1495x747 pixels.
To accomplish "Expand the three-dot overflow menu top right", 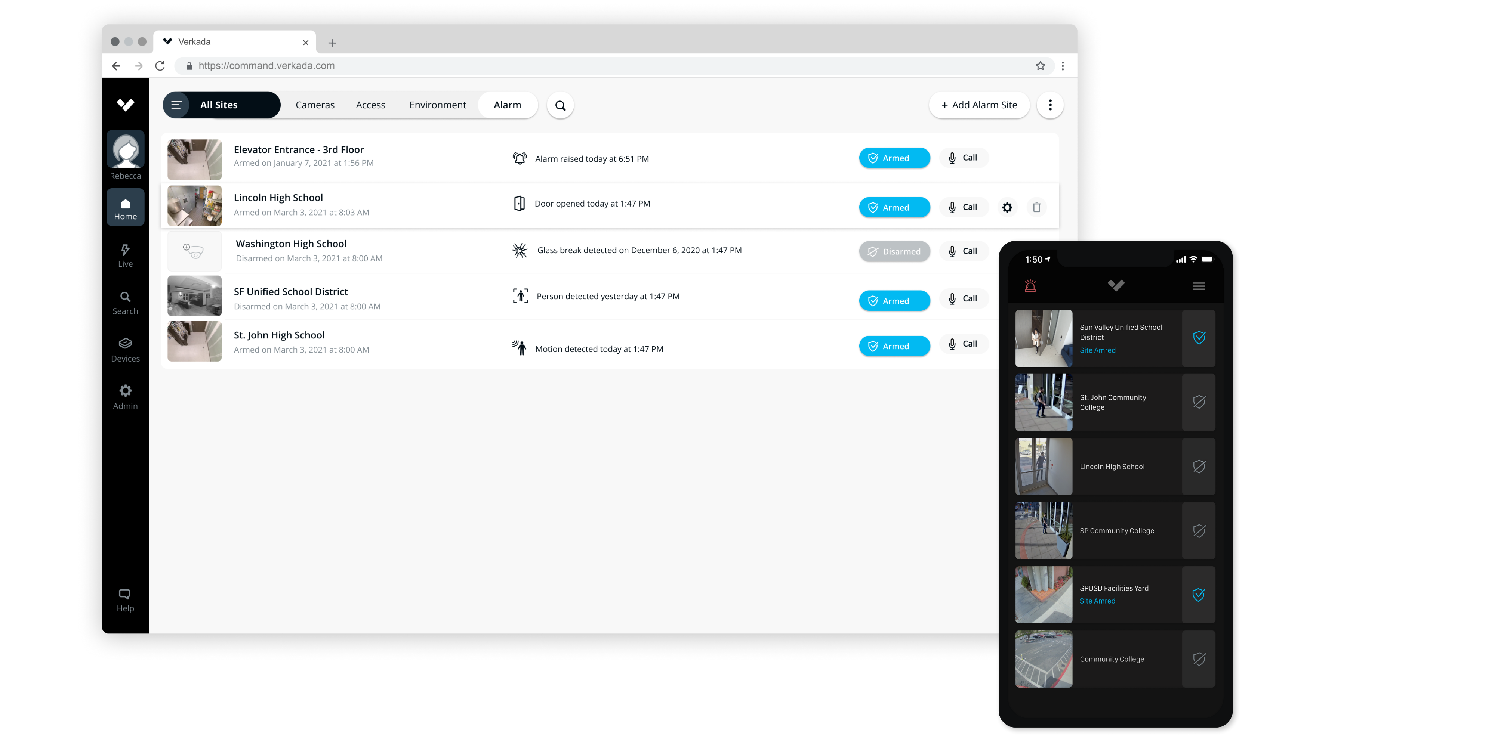I will tap(1051, 105).
